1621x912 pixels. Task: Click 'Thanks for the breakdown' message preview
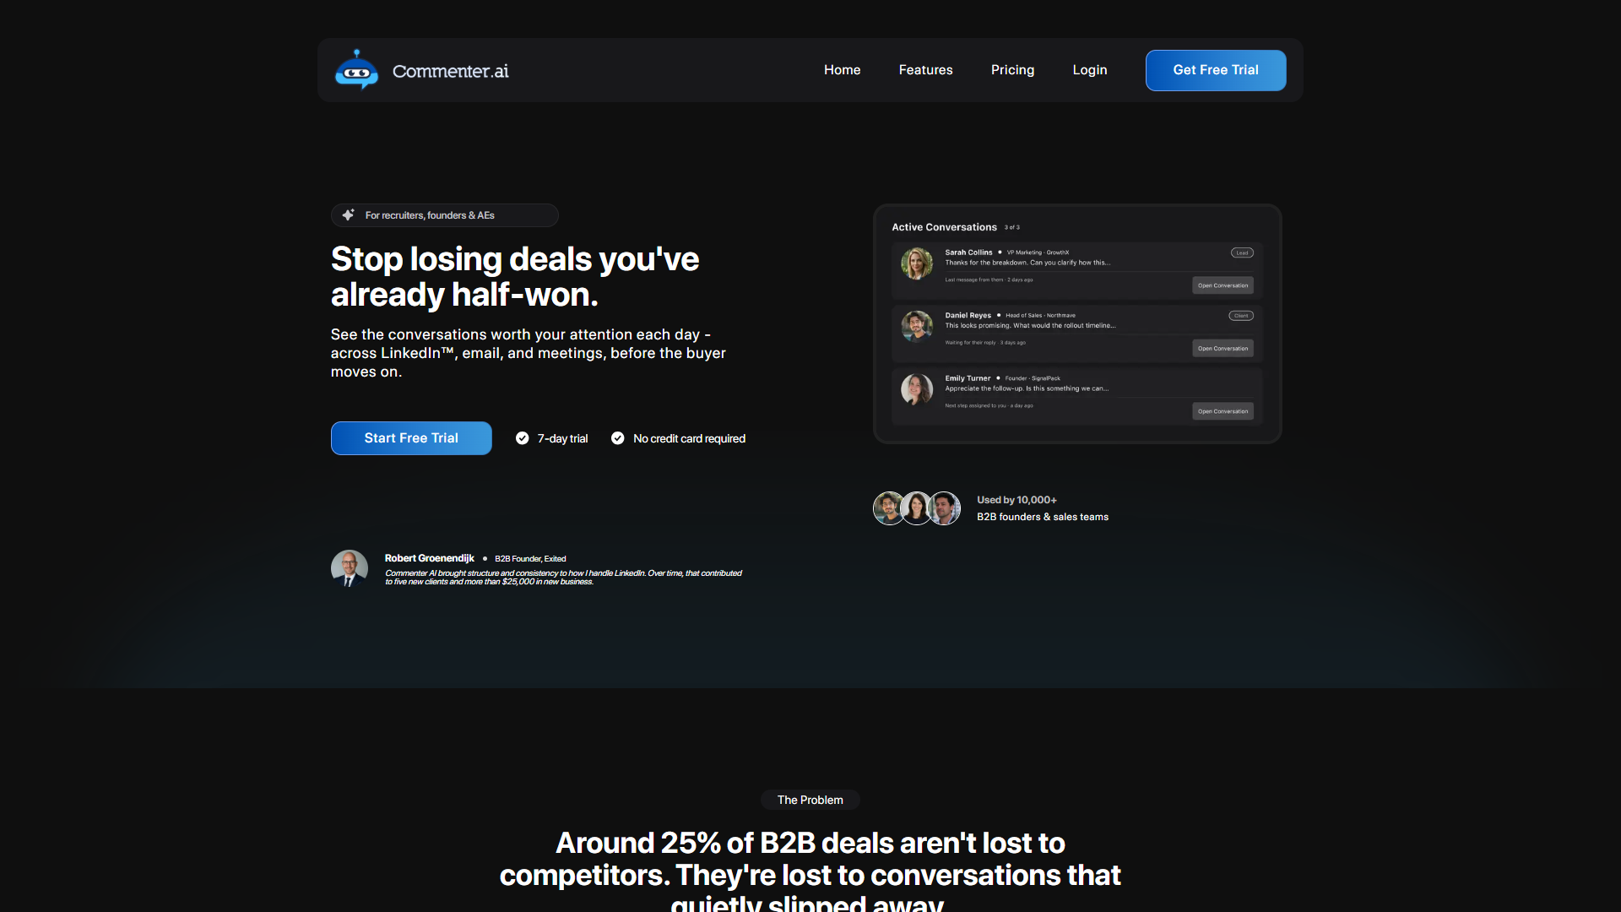[x=1027, y=263]
